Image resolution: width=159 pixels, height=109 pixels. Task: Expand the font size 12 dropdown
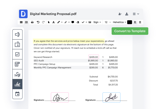(x=108, y=22)
